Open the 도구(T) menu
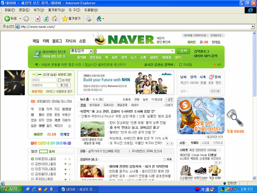Screen dimensions: 257x193 click(x=74, y=10)
